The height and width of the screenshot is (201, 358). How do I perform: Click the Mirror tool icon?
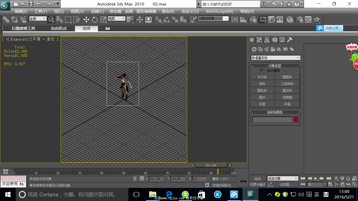(x=235, y=19)
